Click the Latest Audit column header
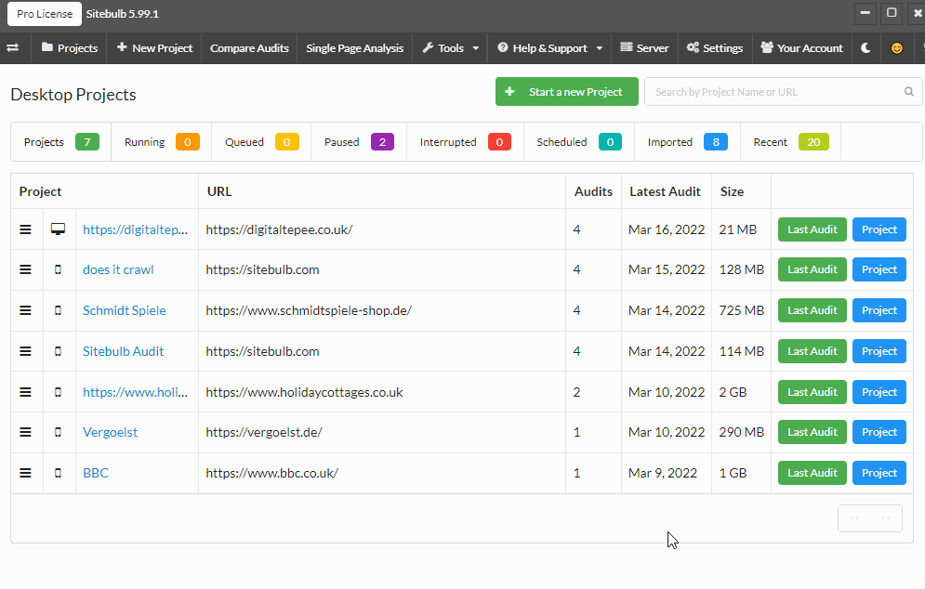The width and height of the screenshot is (925, 589). [665, 191]
